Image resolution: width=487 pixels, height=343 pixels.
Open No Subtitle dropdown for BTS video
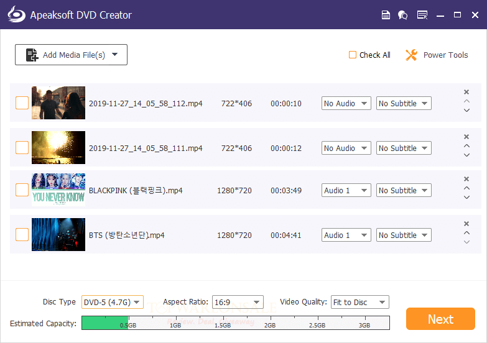click(404, 235)
